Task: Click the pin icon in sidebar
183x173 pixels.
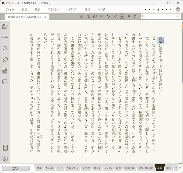Action: (5, 60)
